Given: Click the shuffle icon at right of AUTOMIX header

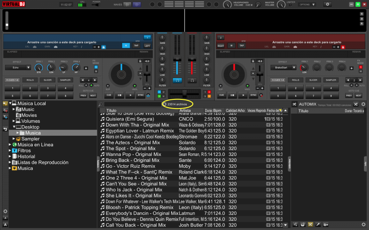Looking at the screenshot, I should [x=356, y=104].
